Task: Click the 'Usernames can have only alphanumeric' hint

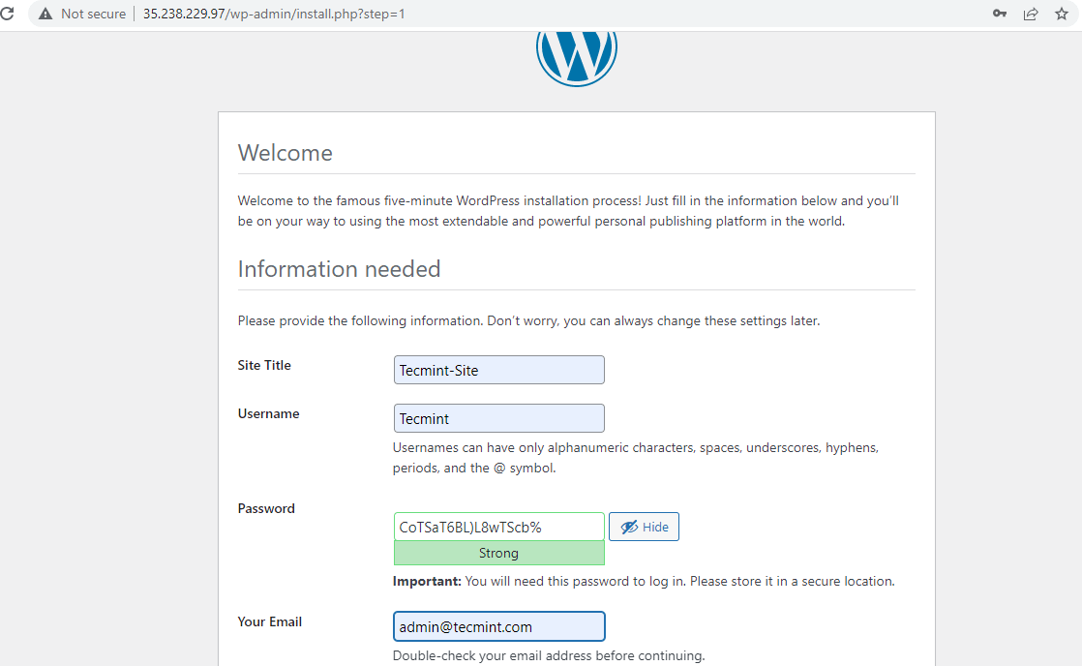Action: pos(636,458)
